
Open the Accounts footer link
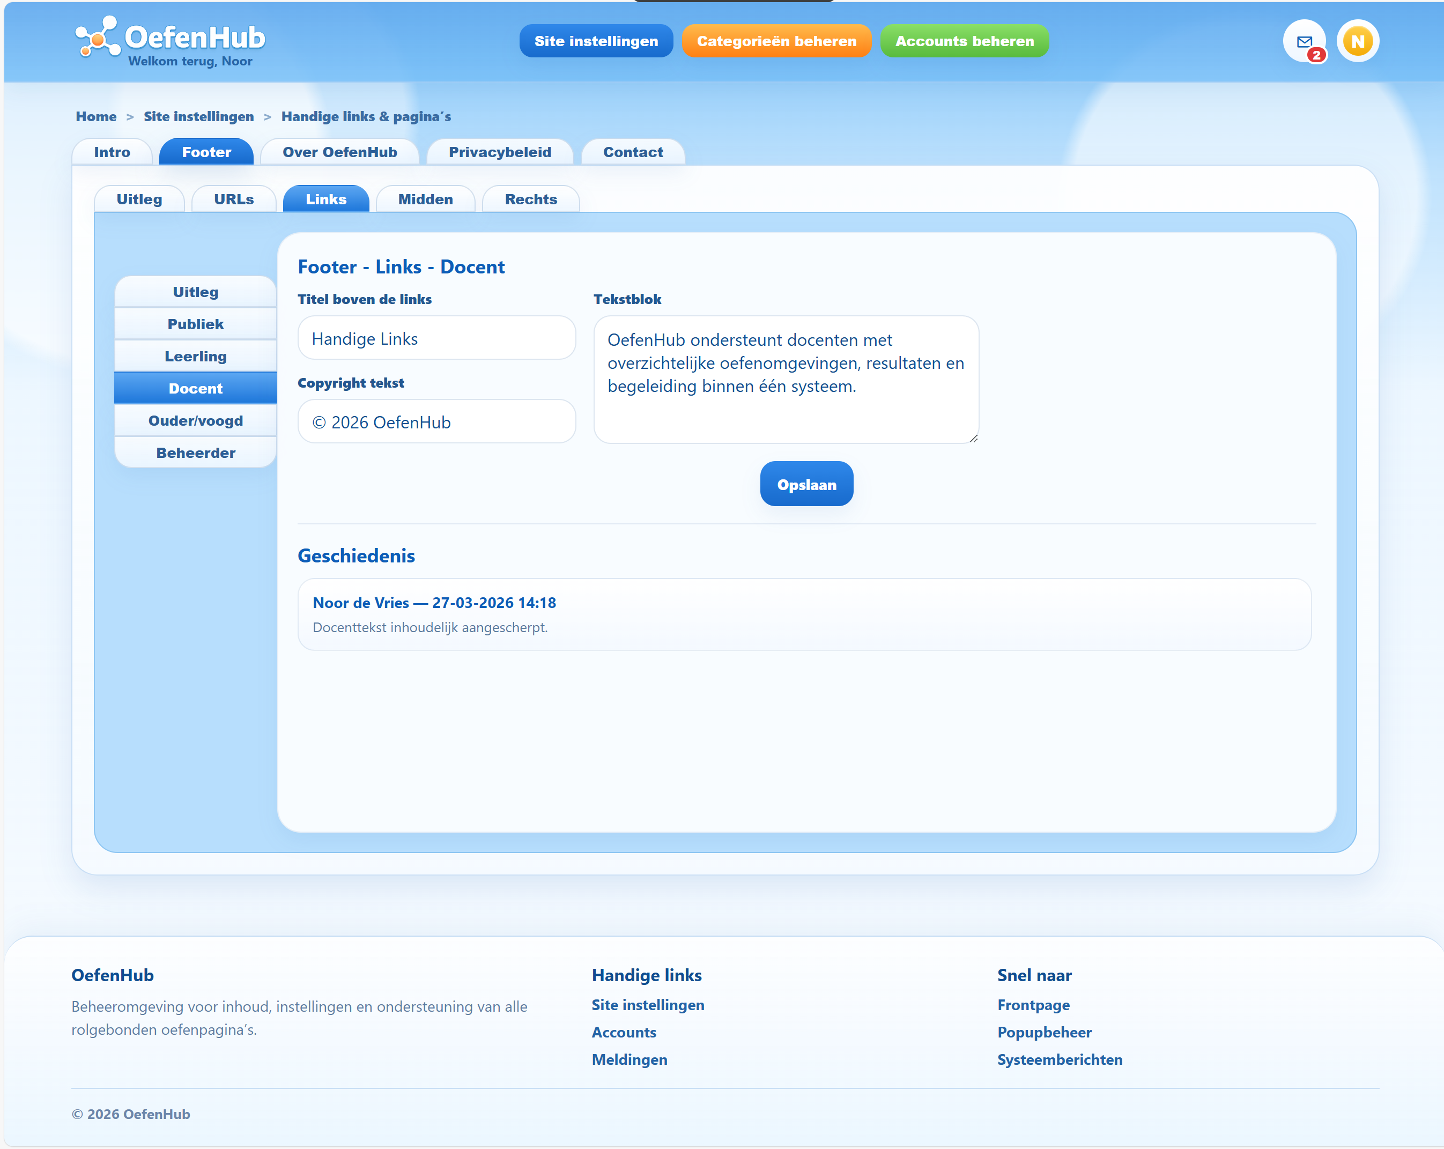coord(624,1033)
